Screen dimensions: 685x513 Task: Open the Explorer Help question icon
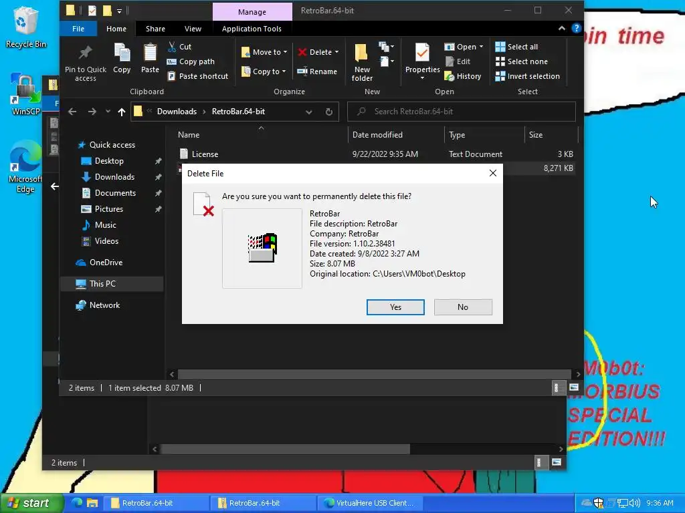(576, 28)
